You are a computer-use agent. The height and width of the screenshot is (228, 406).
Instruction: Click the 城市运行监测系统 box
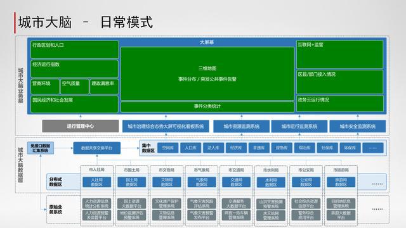299,127
